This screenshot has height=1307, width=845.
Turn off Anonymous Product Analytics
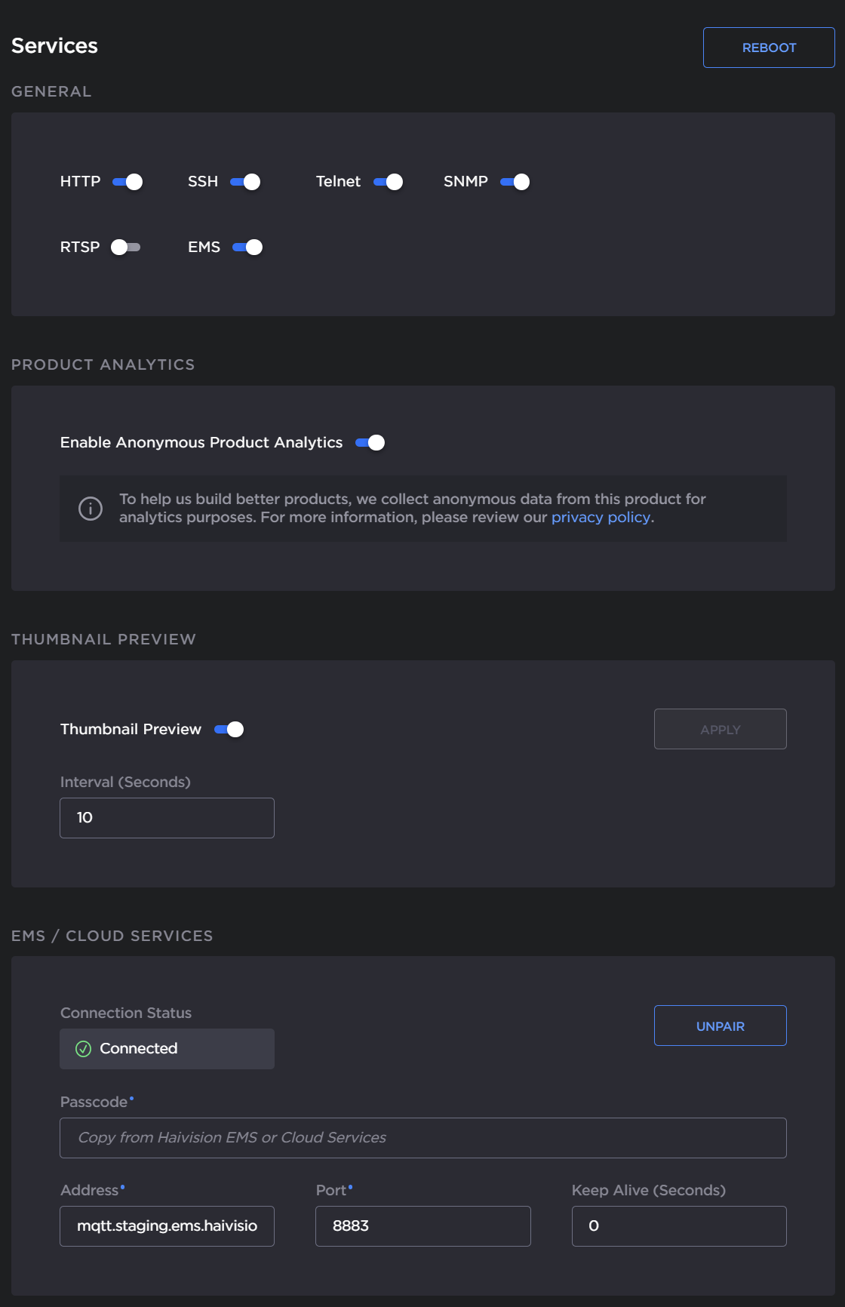click(x=370, y=443)
